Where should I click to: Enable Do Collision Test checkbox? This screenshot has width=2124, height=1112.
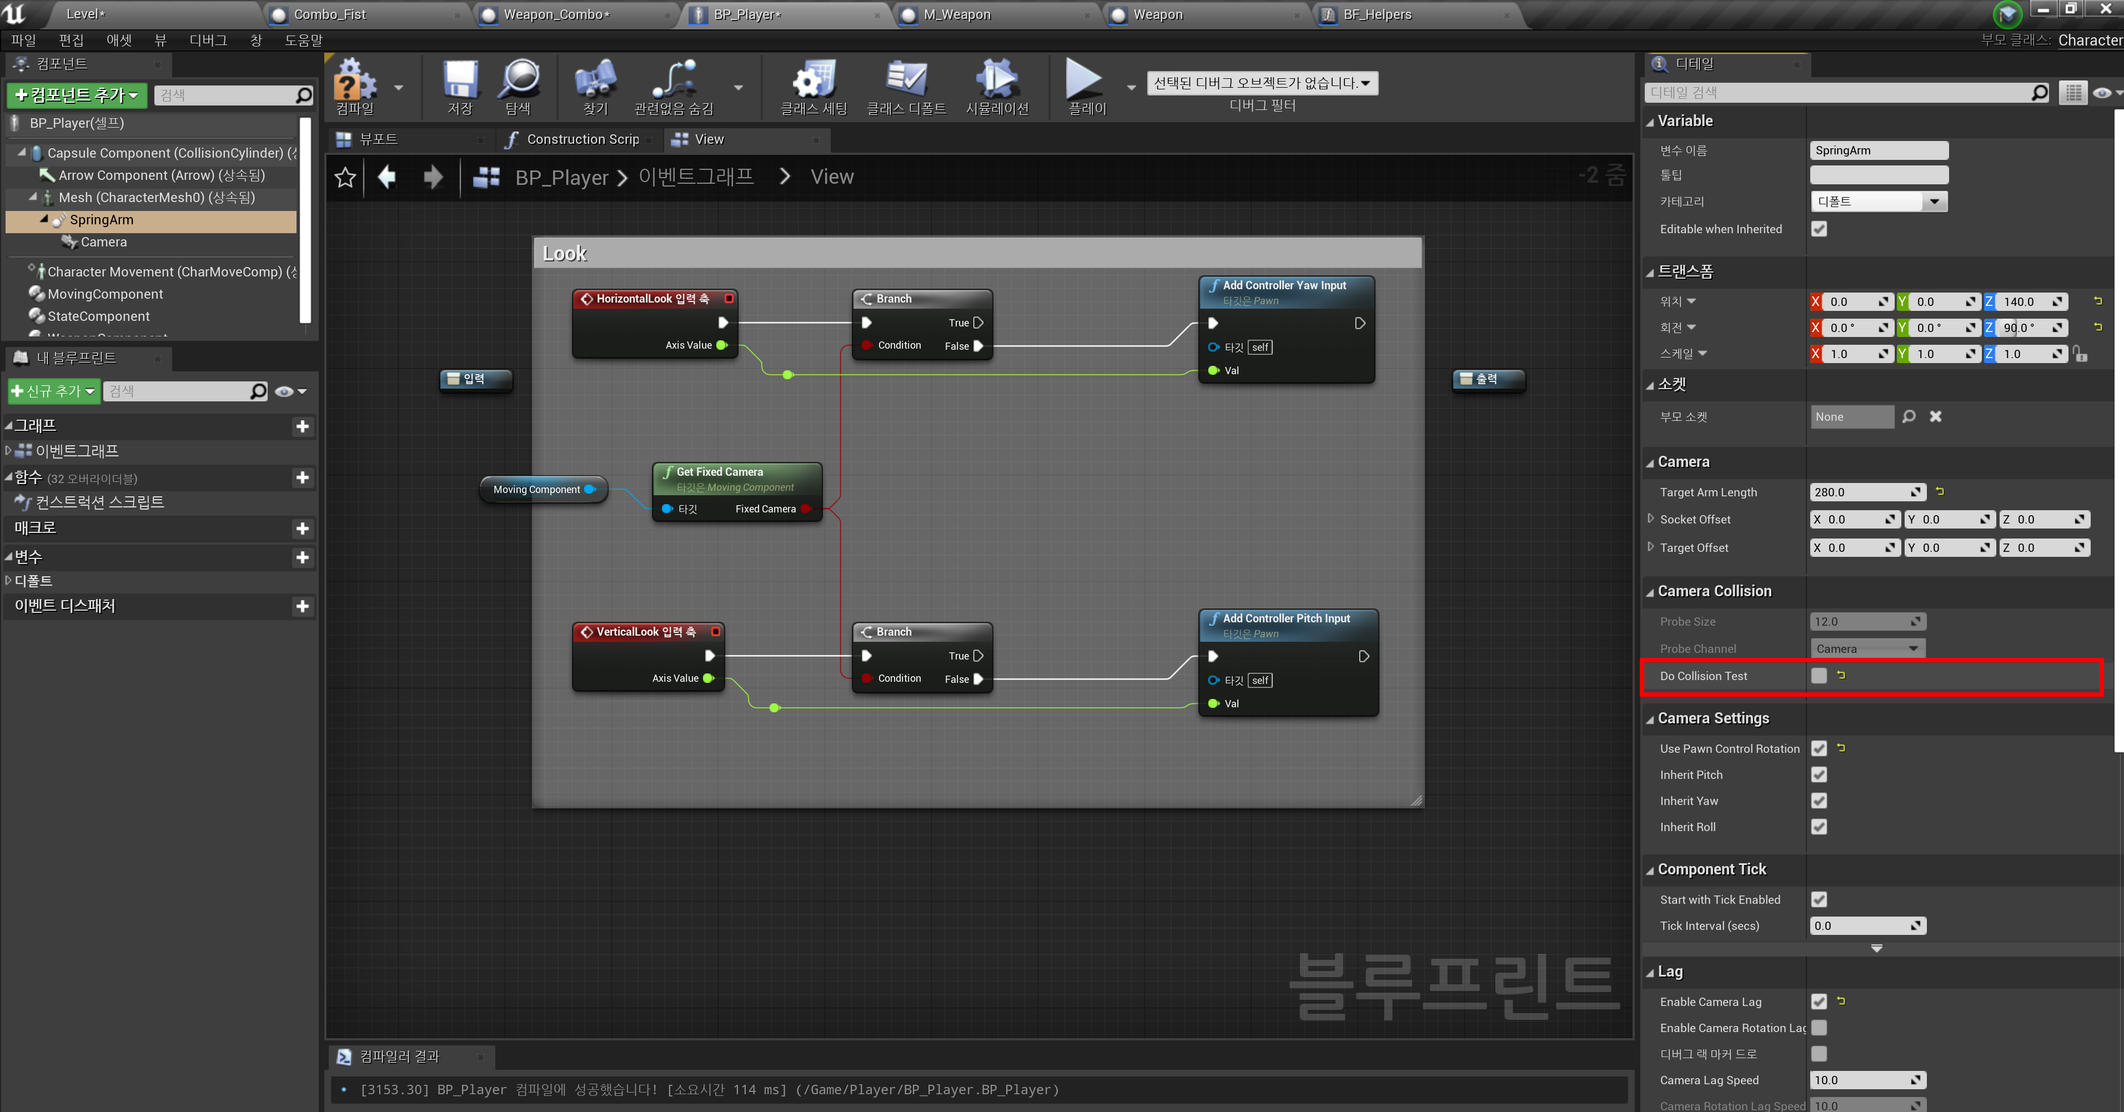click(1819, 676)
